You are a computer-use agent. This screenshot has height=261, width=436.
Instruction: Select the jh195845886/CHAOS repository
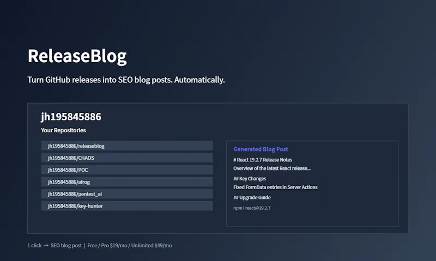(127, 157)
